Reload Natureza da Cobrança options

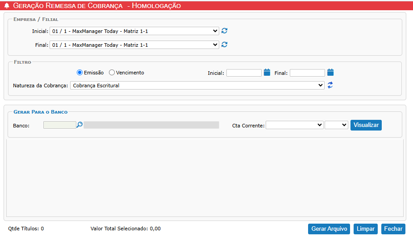[x=330, y=85]
